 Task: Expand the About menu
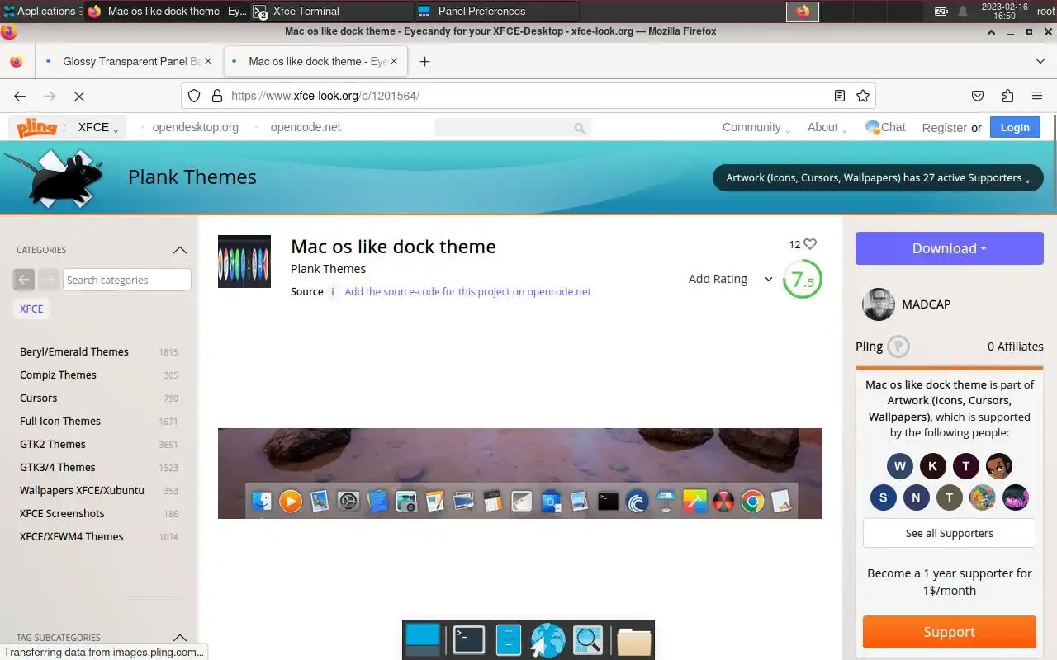[827, 127]
